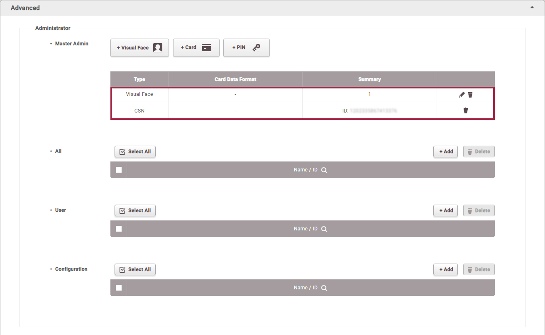Tick the header checkbox in the User table

click(119, 229)
